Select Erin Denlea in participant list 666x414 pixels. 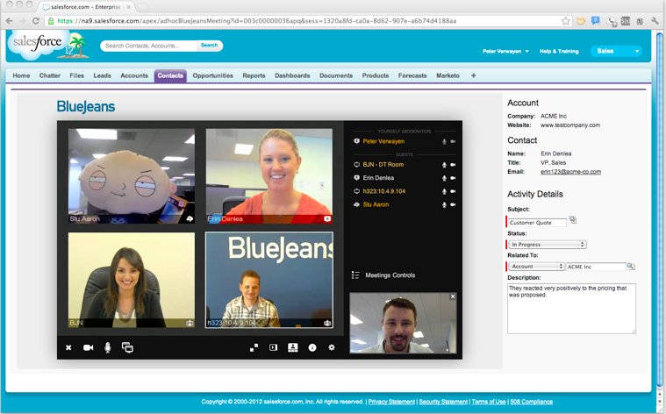click(x=378, y=178)
